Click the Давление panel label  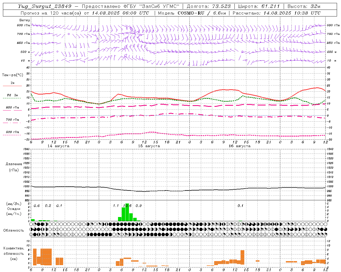(x=14, y=164)
